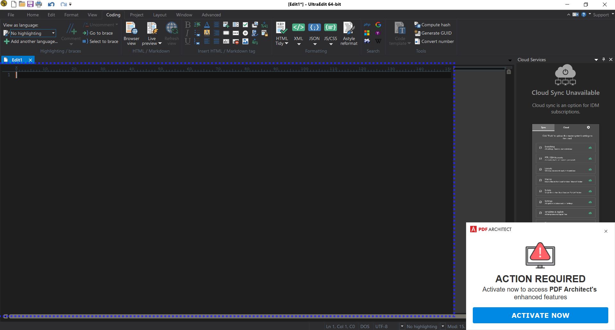Click the blue help question icon
Viewport: 615px width, 330px height.
(x=584, y=14)
